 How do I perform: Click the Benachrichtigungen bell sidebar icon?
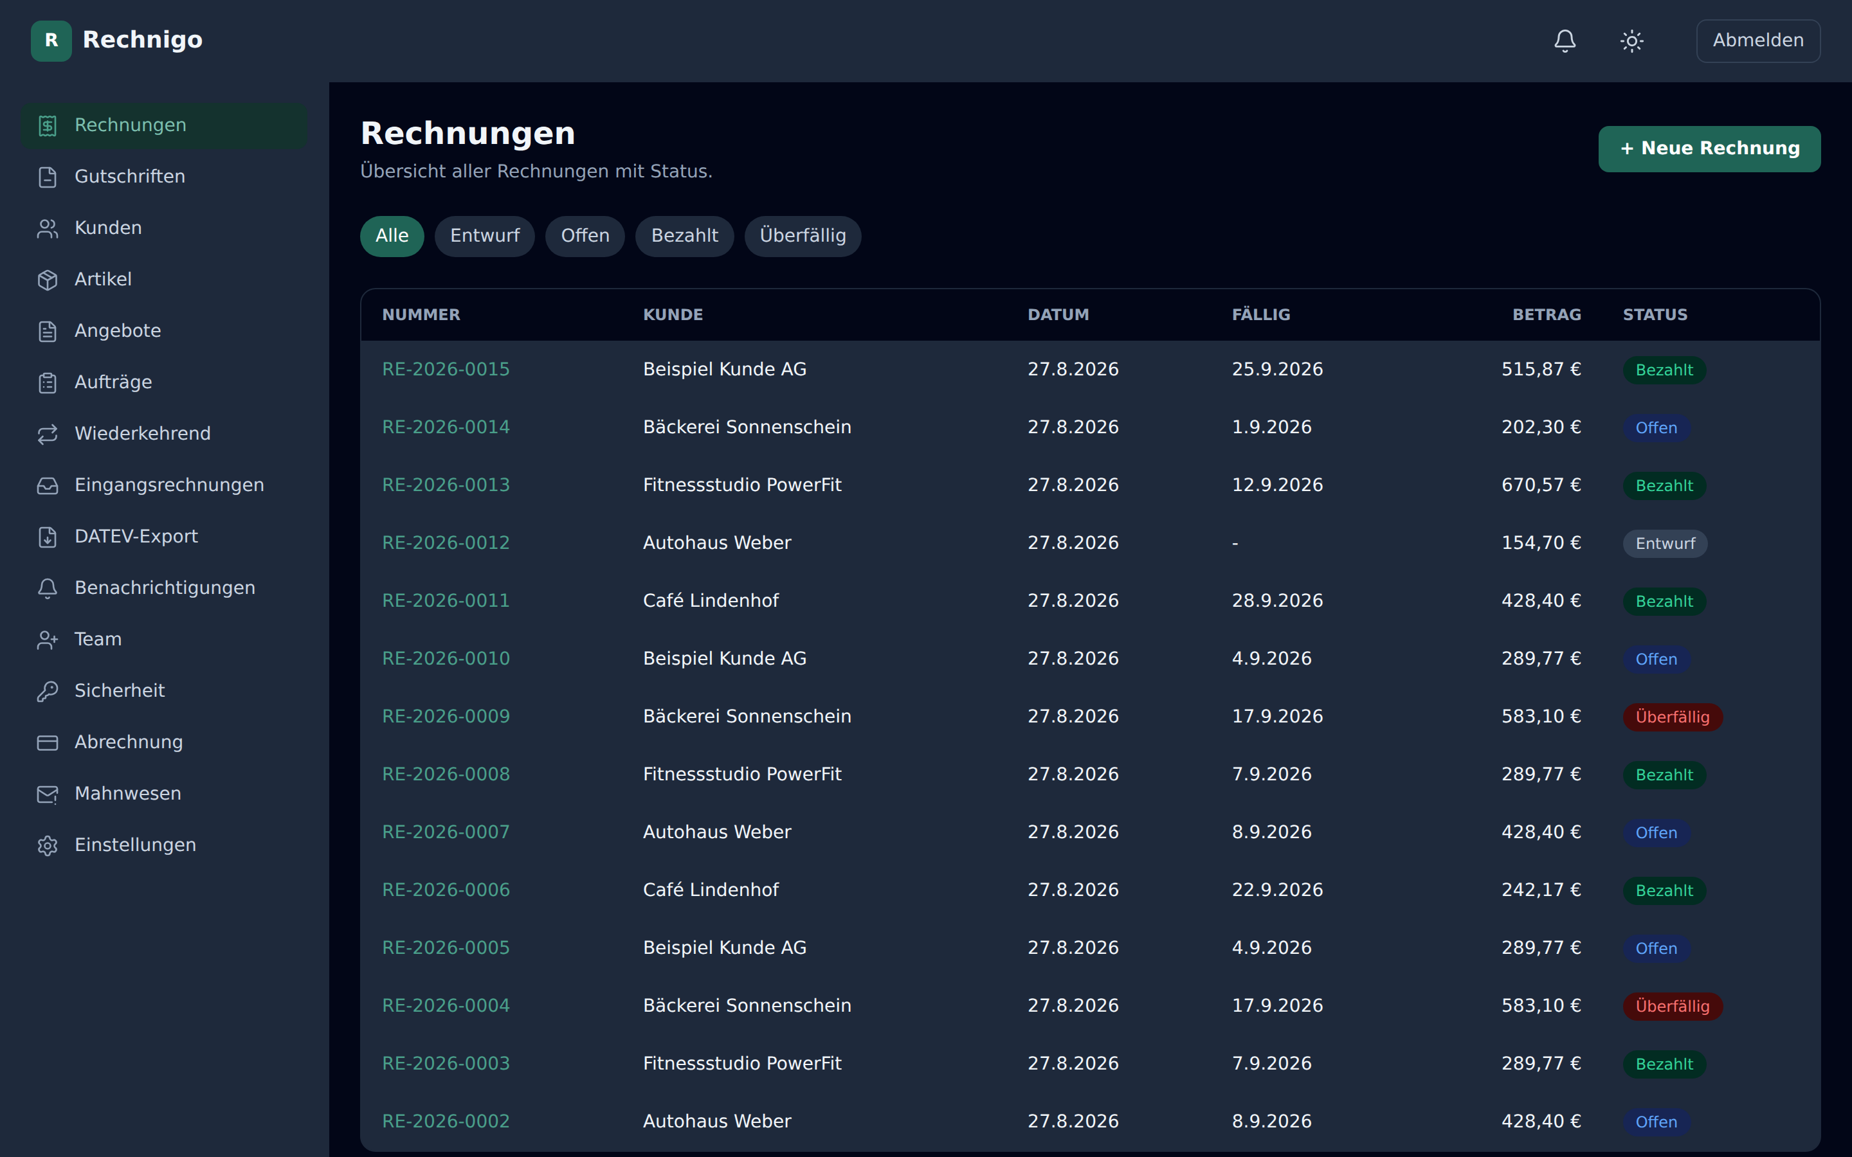point(48,587)
